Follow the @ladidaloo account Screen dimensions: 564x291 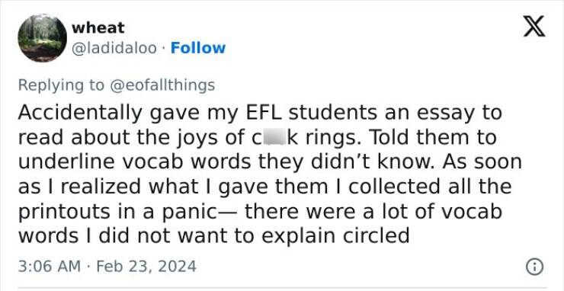198,48
